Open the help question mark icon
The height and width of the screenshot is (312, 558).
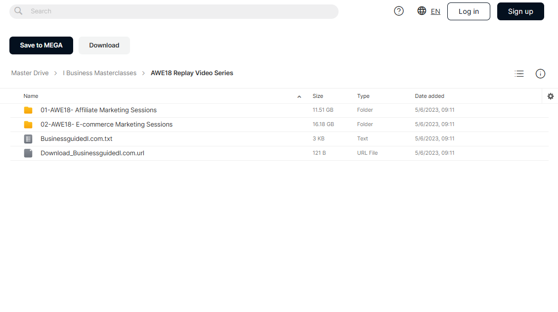pos(398,11)
